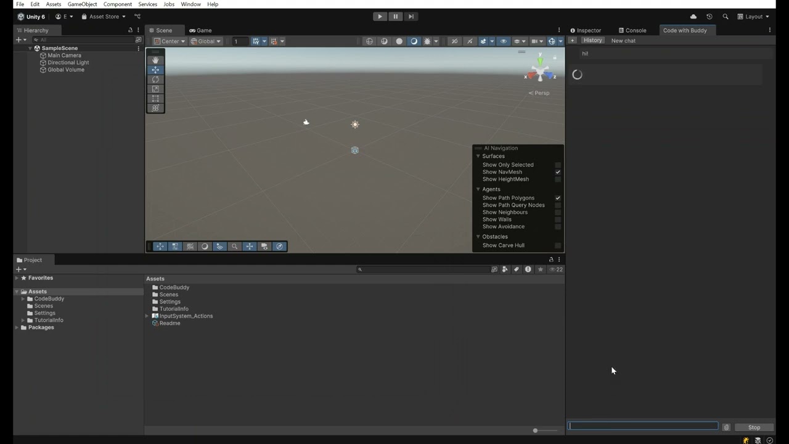Enable Show HeightMesh checkbox
Viewport: 789px width, 444px height.
[x=558, y=179]
